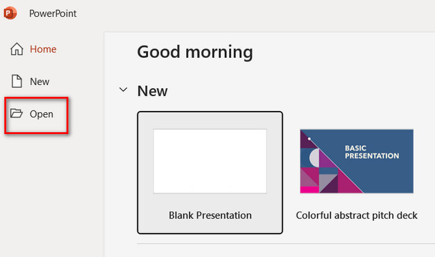Screen dimensions: 435x257
Task: Click the PowerPoint title text
Action: pos(53,13)
